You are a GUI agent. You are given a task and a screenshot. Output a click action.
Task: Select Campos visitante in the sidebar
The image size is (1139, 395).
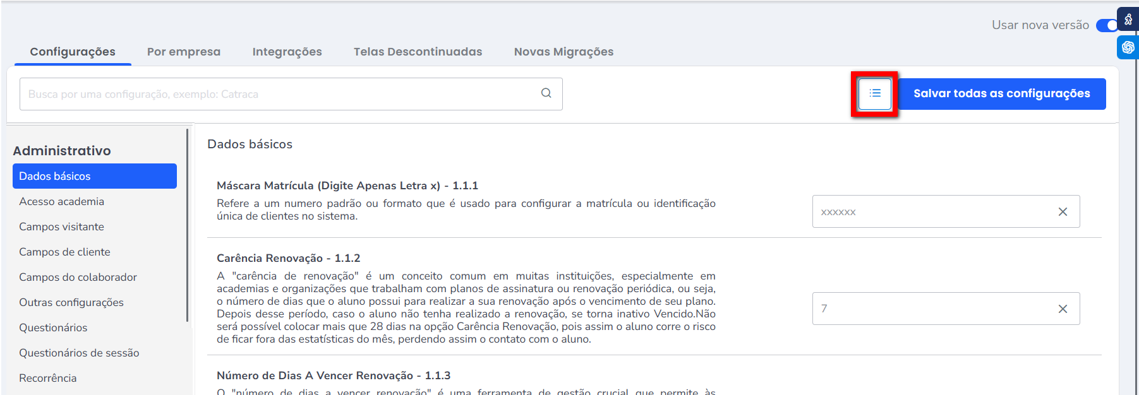click(x=61, y=227)
